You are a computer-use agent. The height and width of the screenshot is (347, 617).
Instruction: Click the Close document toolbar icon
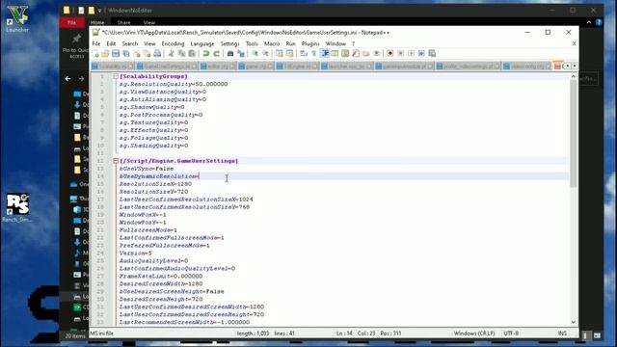point(137,54)
